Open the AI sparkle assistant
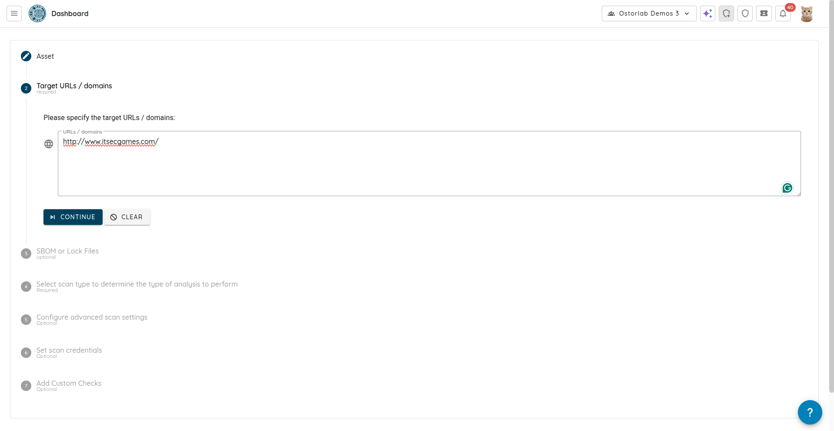The width and height of the screenshot is (834, 431). click(x=707, y=13)
